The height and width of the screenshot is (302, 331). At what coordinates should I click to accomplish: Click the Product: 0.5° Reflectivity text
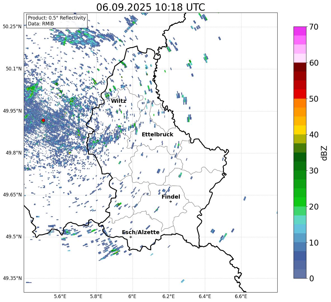57,18
